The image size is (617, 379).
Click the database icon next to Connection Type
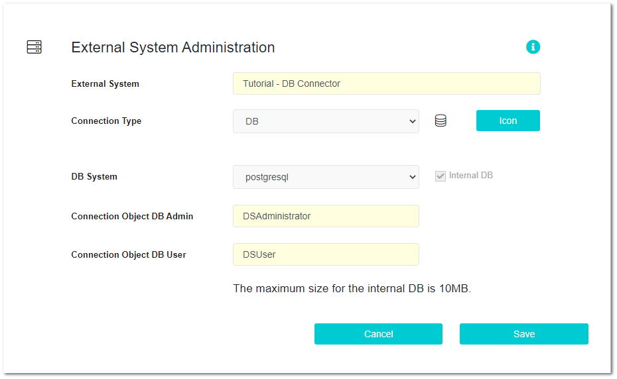pos(441,121)
